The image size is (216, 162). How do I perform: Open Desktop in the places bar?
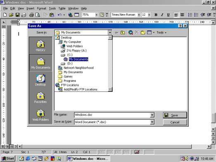tap(40, 80)
